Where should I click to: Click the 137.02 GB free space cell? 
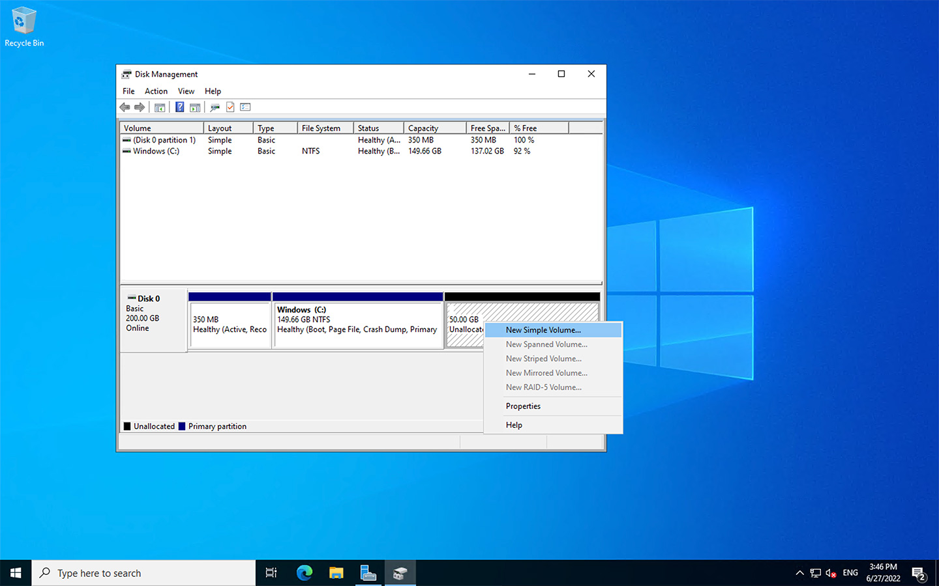pos(487,151)
